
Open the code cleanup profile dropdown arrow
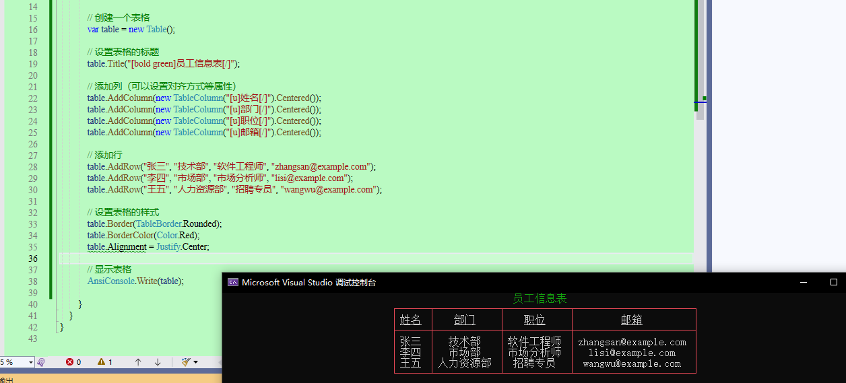[196, 362]
